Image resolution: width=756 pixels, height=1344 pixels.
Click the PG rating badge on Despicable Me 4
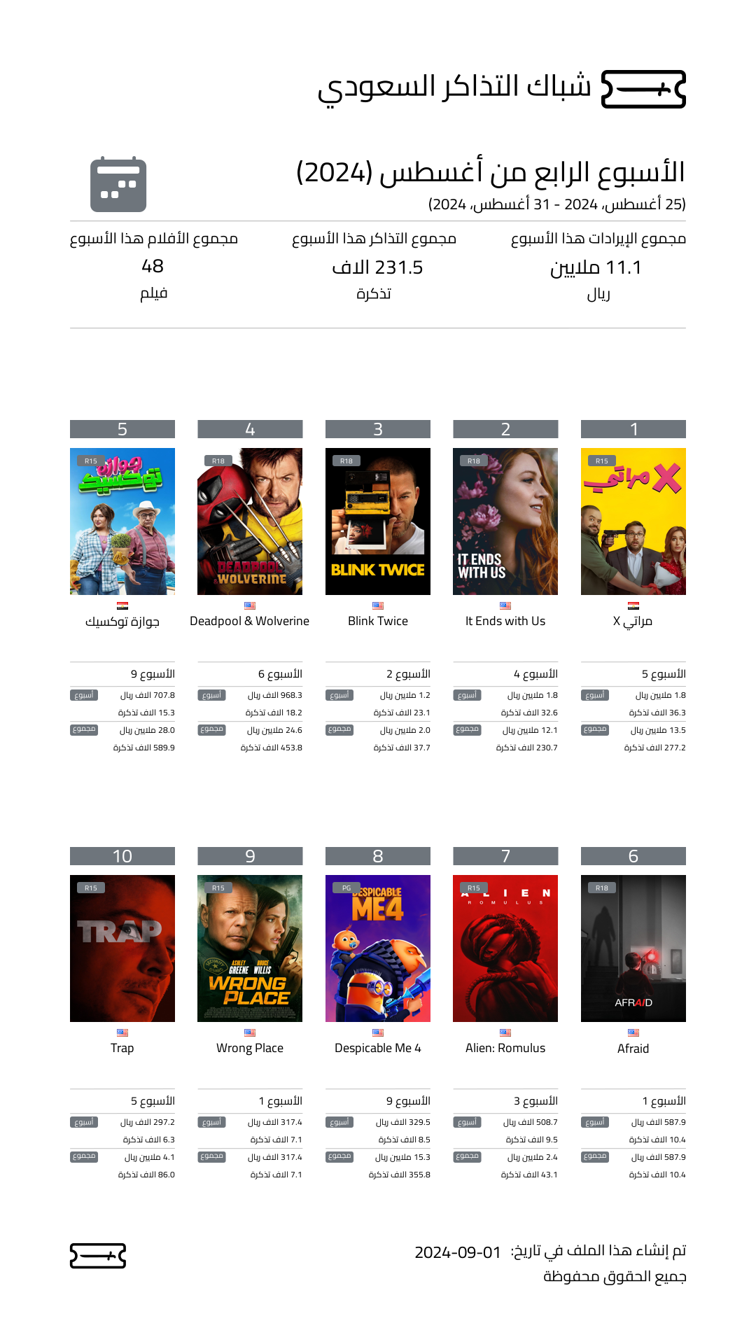click(346, 888)
